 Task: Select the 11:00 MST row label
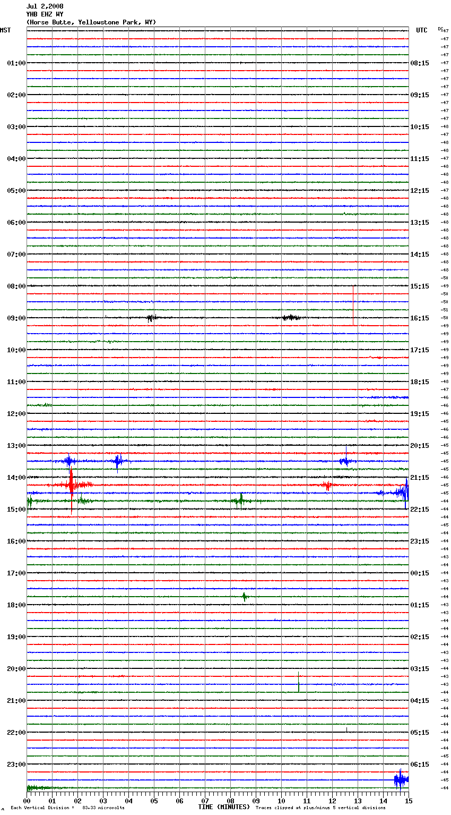(x=16, y=382)
